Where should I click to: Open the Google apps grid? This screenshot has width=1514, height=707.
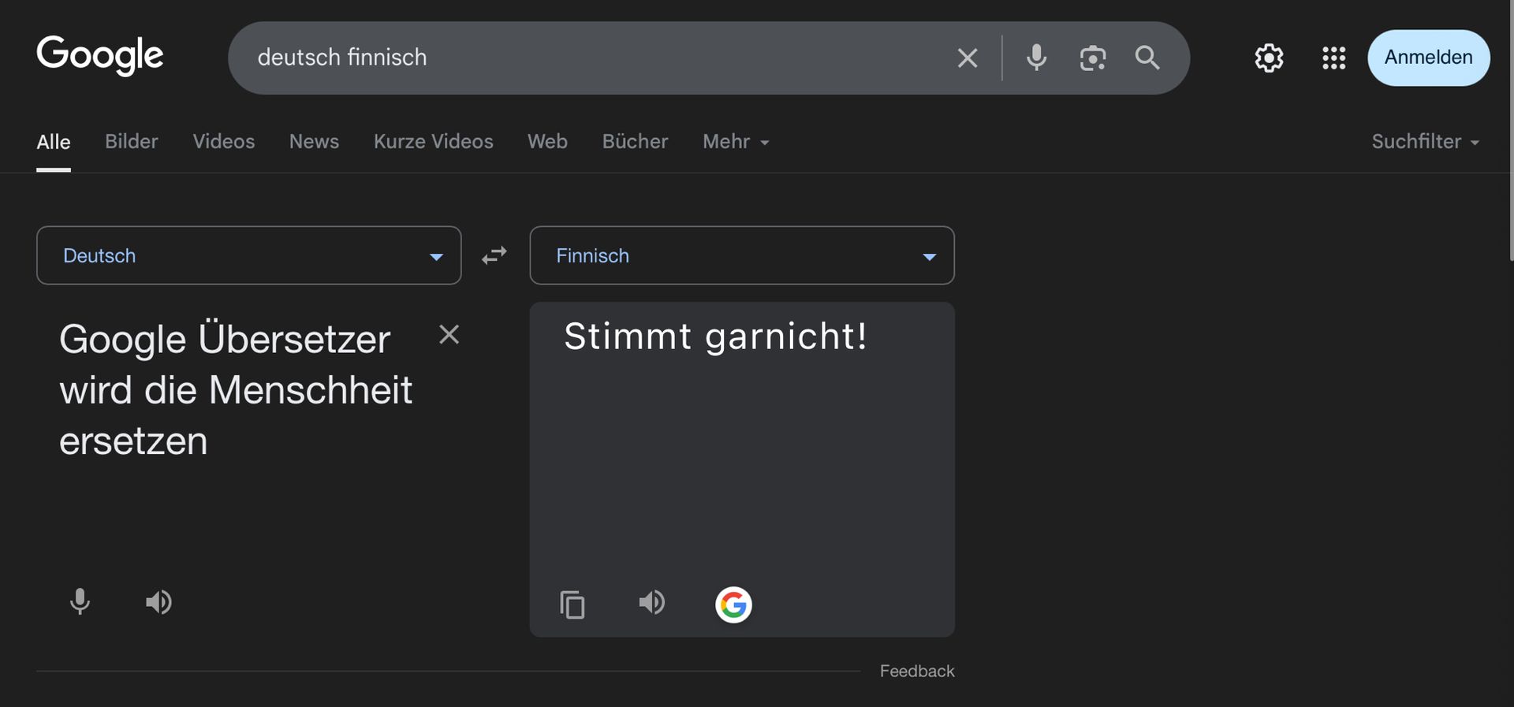(1333, 58)
